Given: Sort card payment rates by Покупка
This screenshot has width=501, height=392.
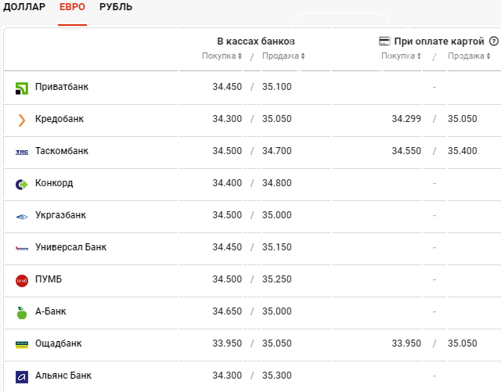Looking at the screenshot, I should tap(402, 56).
